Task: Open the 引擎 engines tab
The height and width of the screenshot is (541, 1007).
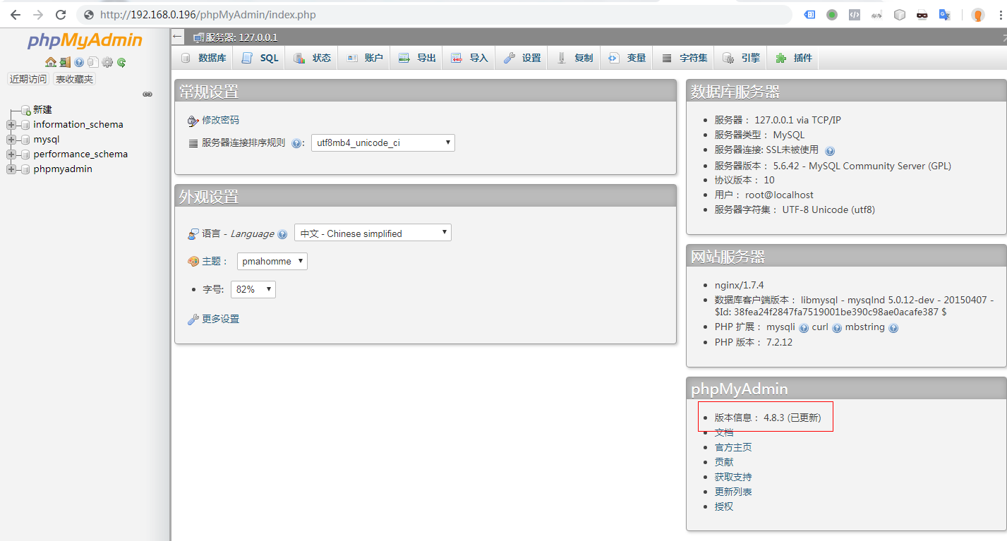Action: (741, 58)
